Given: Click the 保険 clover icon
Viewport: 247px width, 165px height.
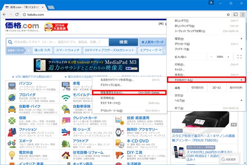Looking at the screenshot, I should tap(12, 121).
